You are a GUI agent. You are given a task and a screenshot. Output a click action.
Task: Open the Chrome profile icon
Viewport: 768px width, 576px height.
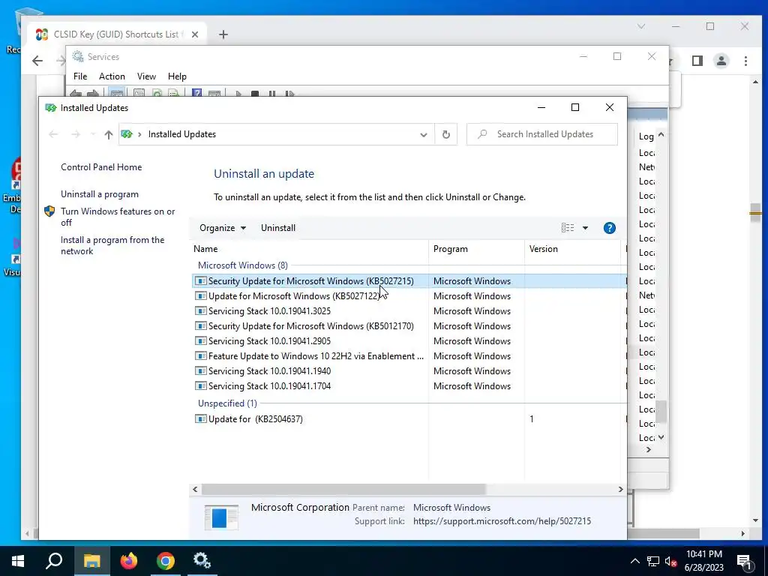coord(721,61)
